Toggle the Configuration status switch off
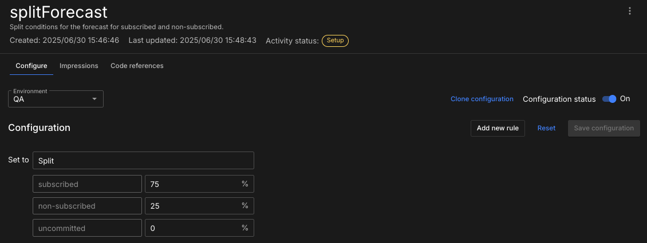The image size is (647, 243). [609, 99]
